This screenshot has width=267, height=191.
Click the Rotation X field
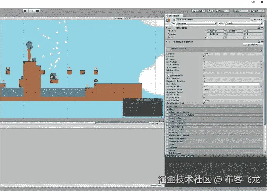(215, 34)
